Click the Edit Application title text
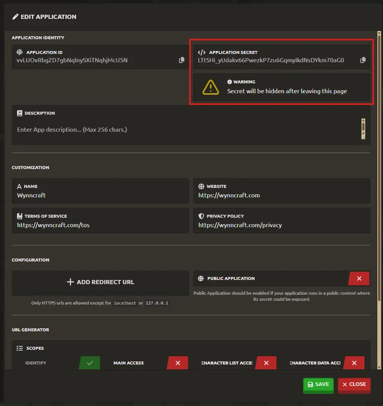This screenshot has width=383, height=406. click(48, 17)
